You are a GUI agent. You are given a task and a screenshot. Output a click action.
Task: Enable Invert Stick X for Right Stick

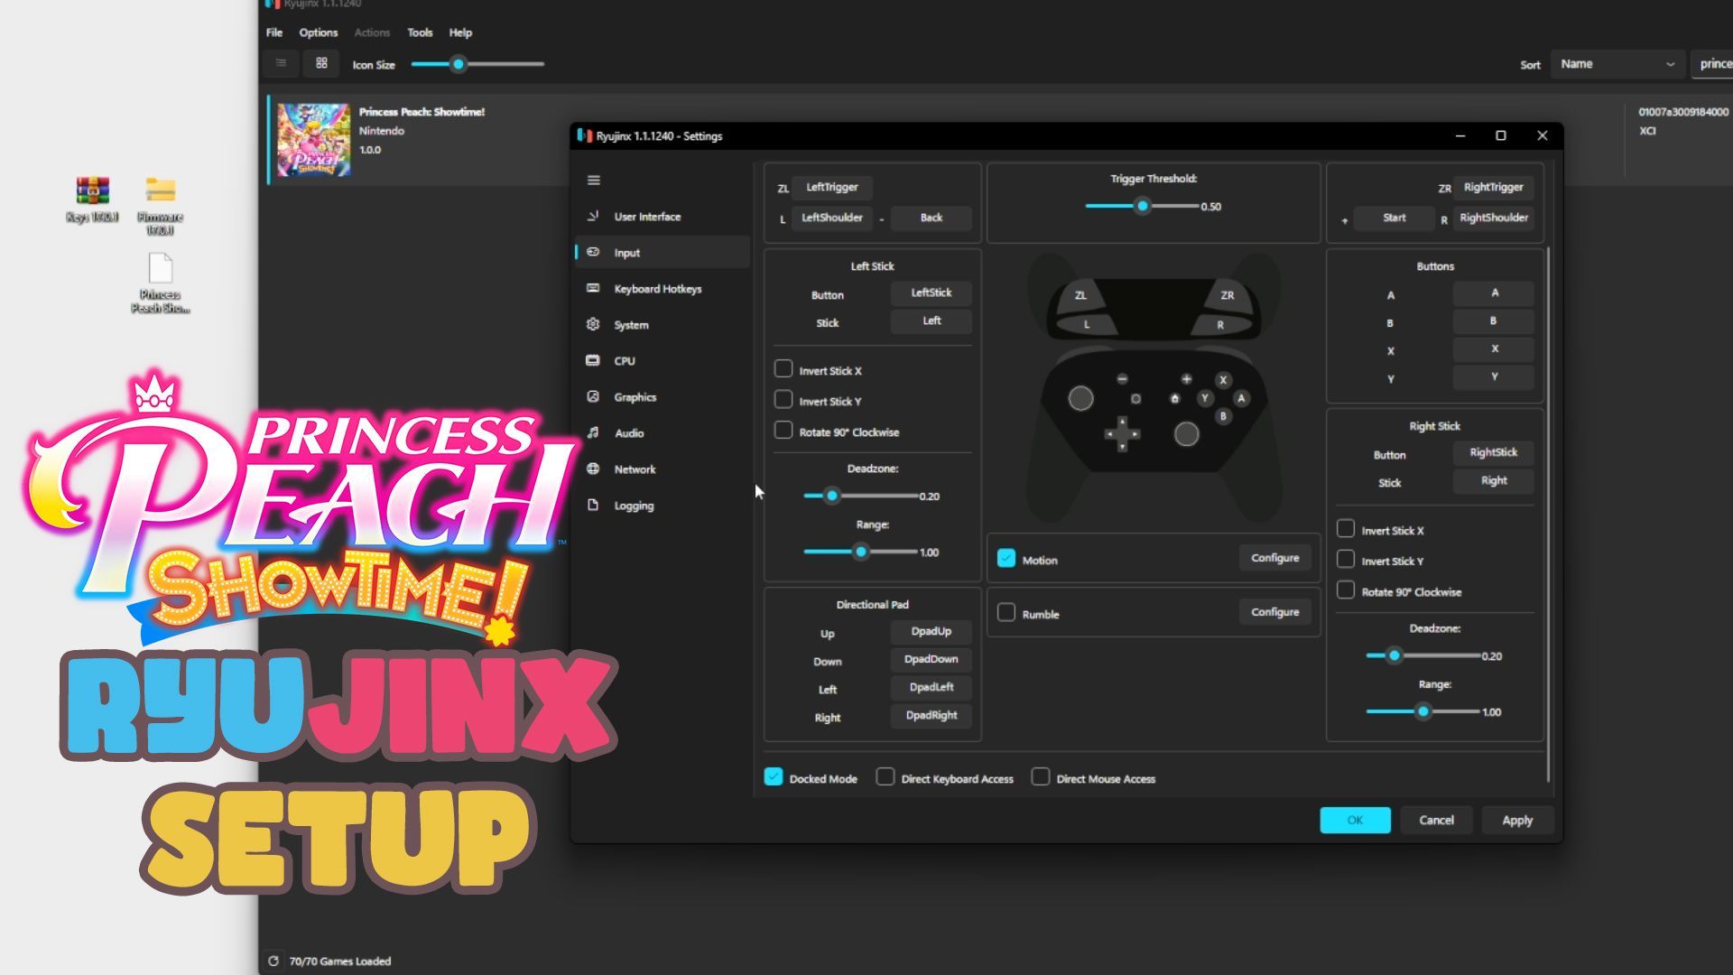point(1346,529)
